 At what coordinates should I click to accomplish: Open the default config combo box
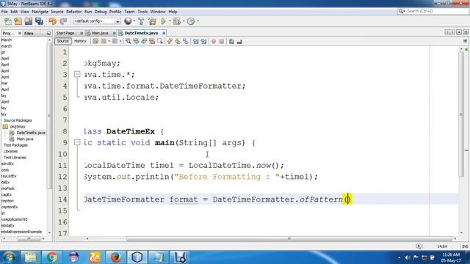pyautogui.click(x=97, y=21)
